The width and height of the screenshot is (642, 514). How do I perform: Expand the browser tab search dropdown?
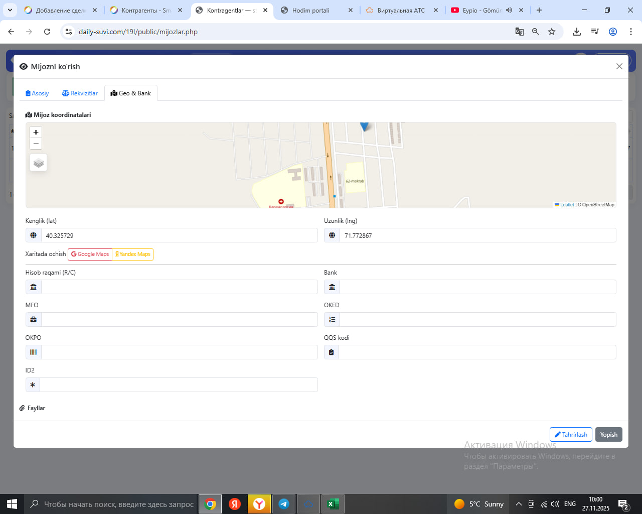[10, 10]
